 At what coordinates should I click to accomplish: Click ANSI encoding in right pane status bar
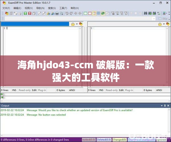click(159, 90)
